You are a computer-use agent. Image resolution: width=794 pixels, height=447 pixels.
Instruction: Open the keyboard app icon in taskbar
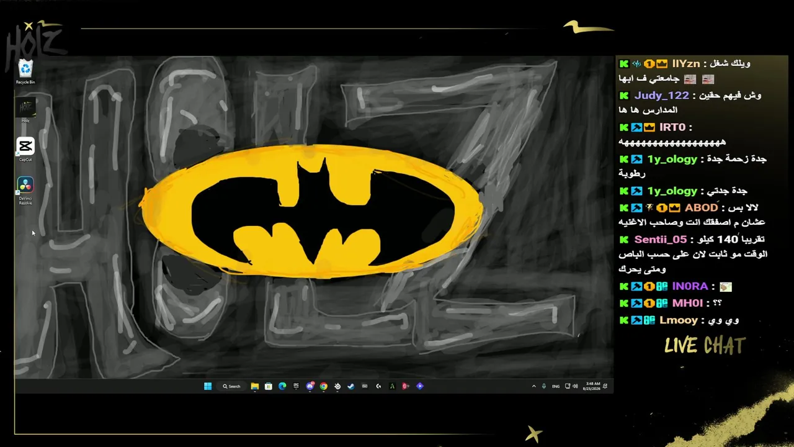[x=365, y=386]
